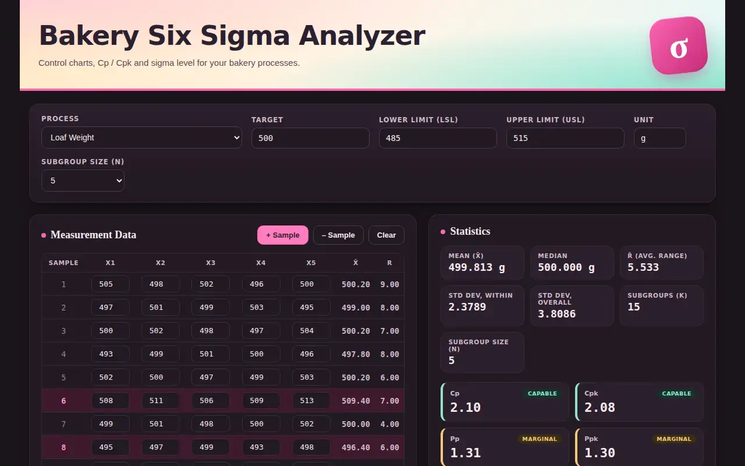The height and width of the screenshot is (466, 745).
Task: Click the Cp capability card showing 2.10
Action: tap(505, 402)
